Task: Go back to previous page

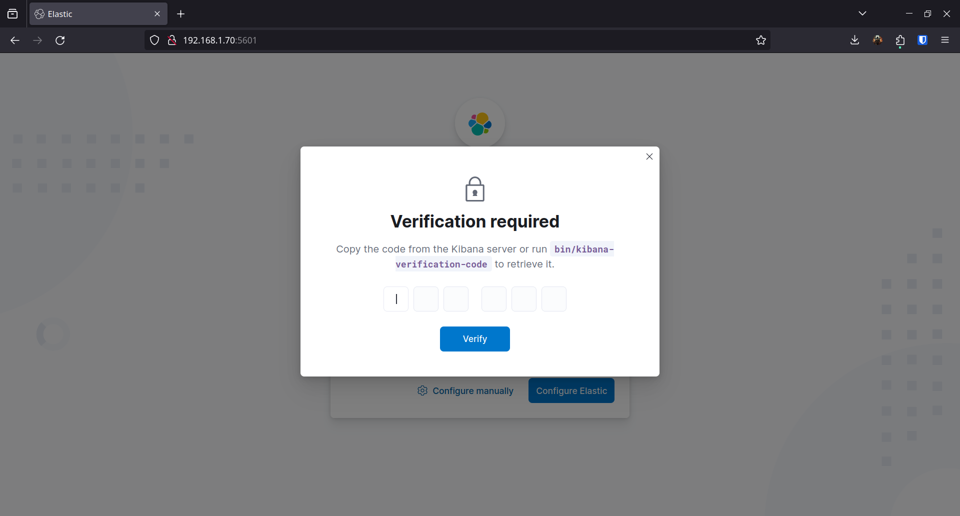Action: point(15,40)
